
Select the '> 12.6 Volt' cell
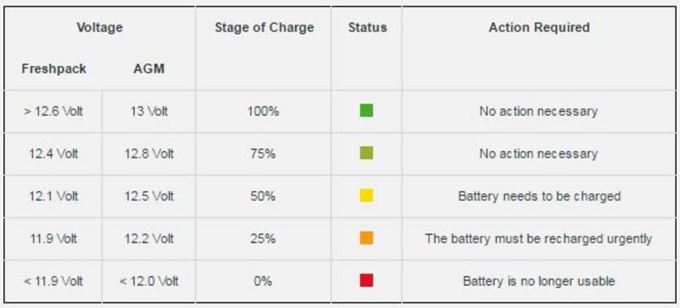[x=53, y=111]
